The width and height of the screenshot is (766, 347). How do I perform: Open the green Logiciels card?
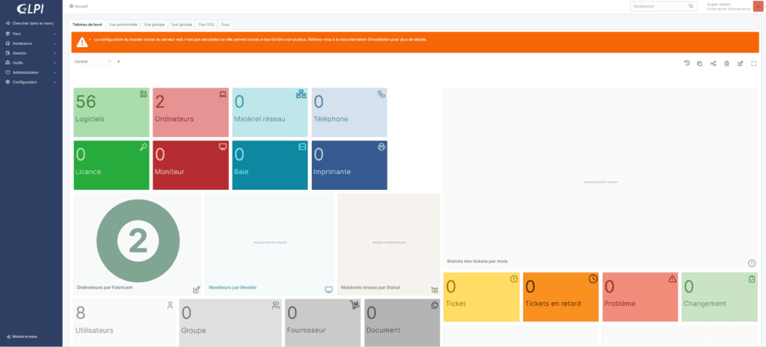[x=111, y=112]
